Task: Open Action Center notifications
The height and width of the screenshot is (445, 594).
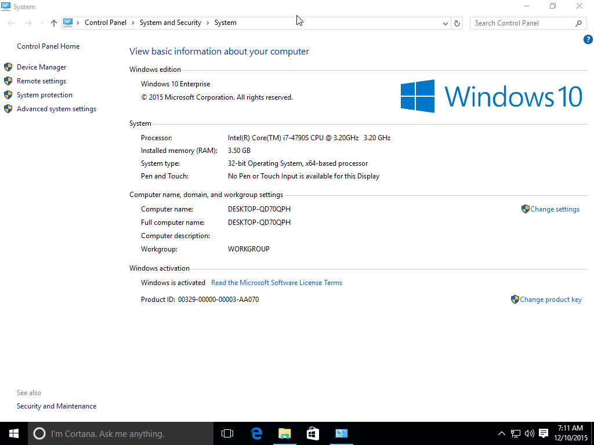Action: tap(544, 433)
